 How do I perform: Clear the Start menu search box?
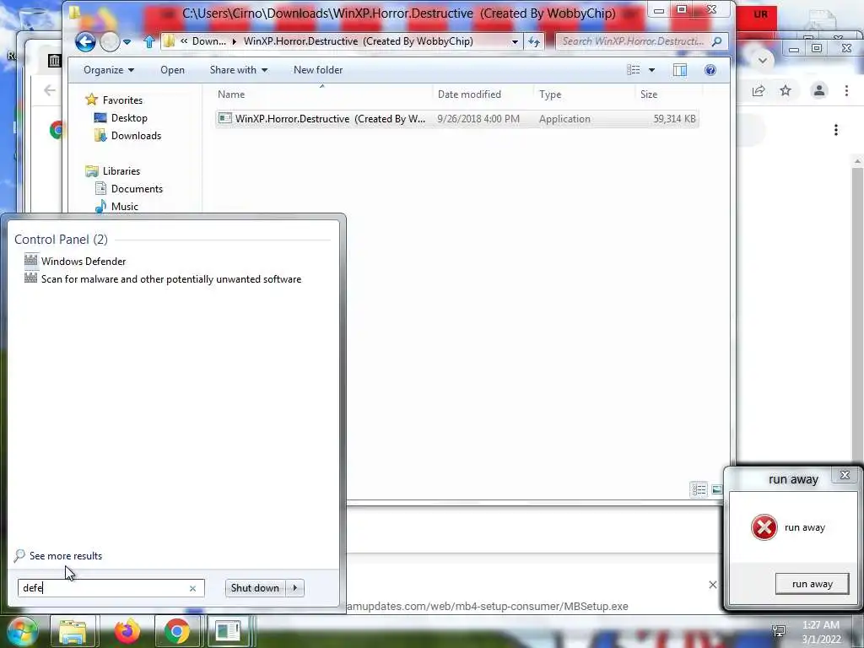193,588
